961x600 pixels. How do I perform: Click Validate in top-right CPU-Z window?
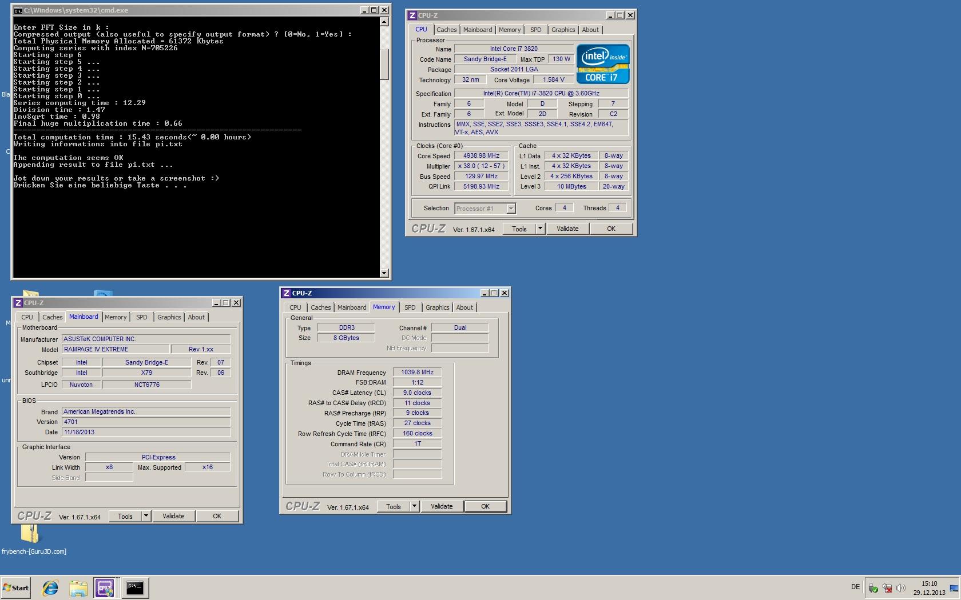(x=567, y=229)
